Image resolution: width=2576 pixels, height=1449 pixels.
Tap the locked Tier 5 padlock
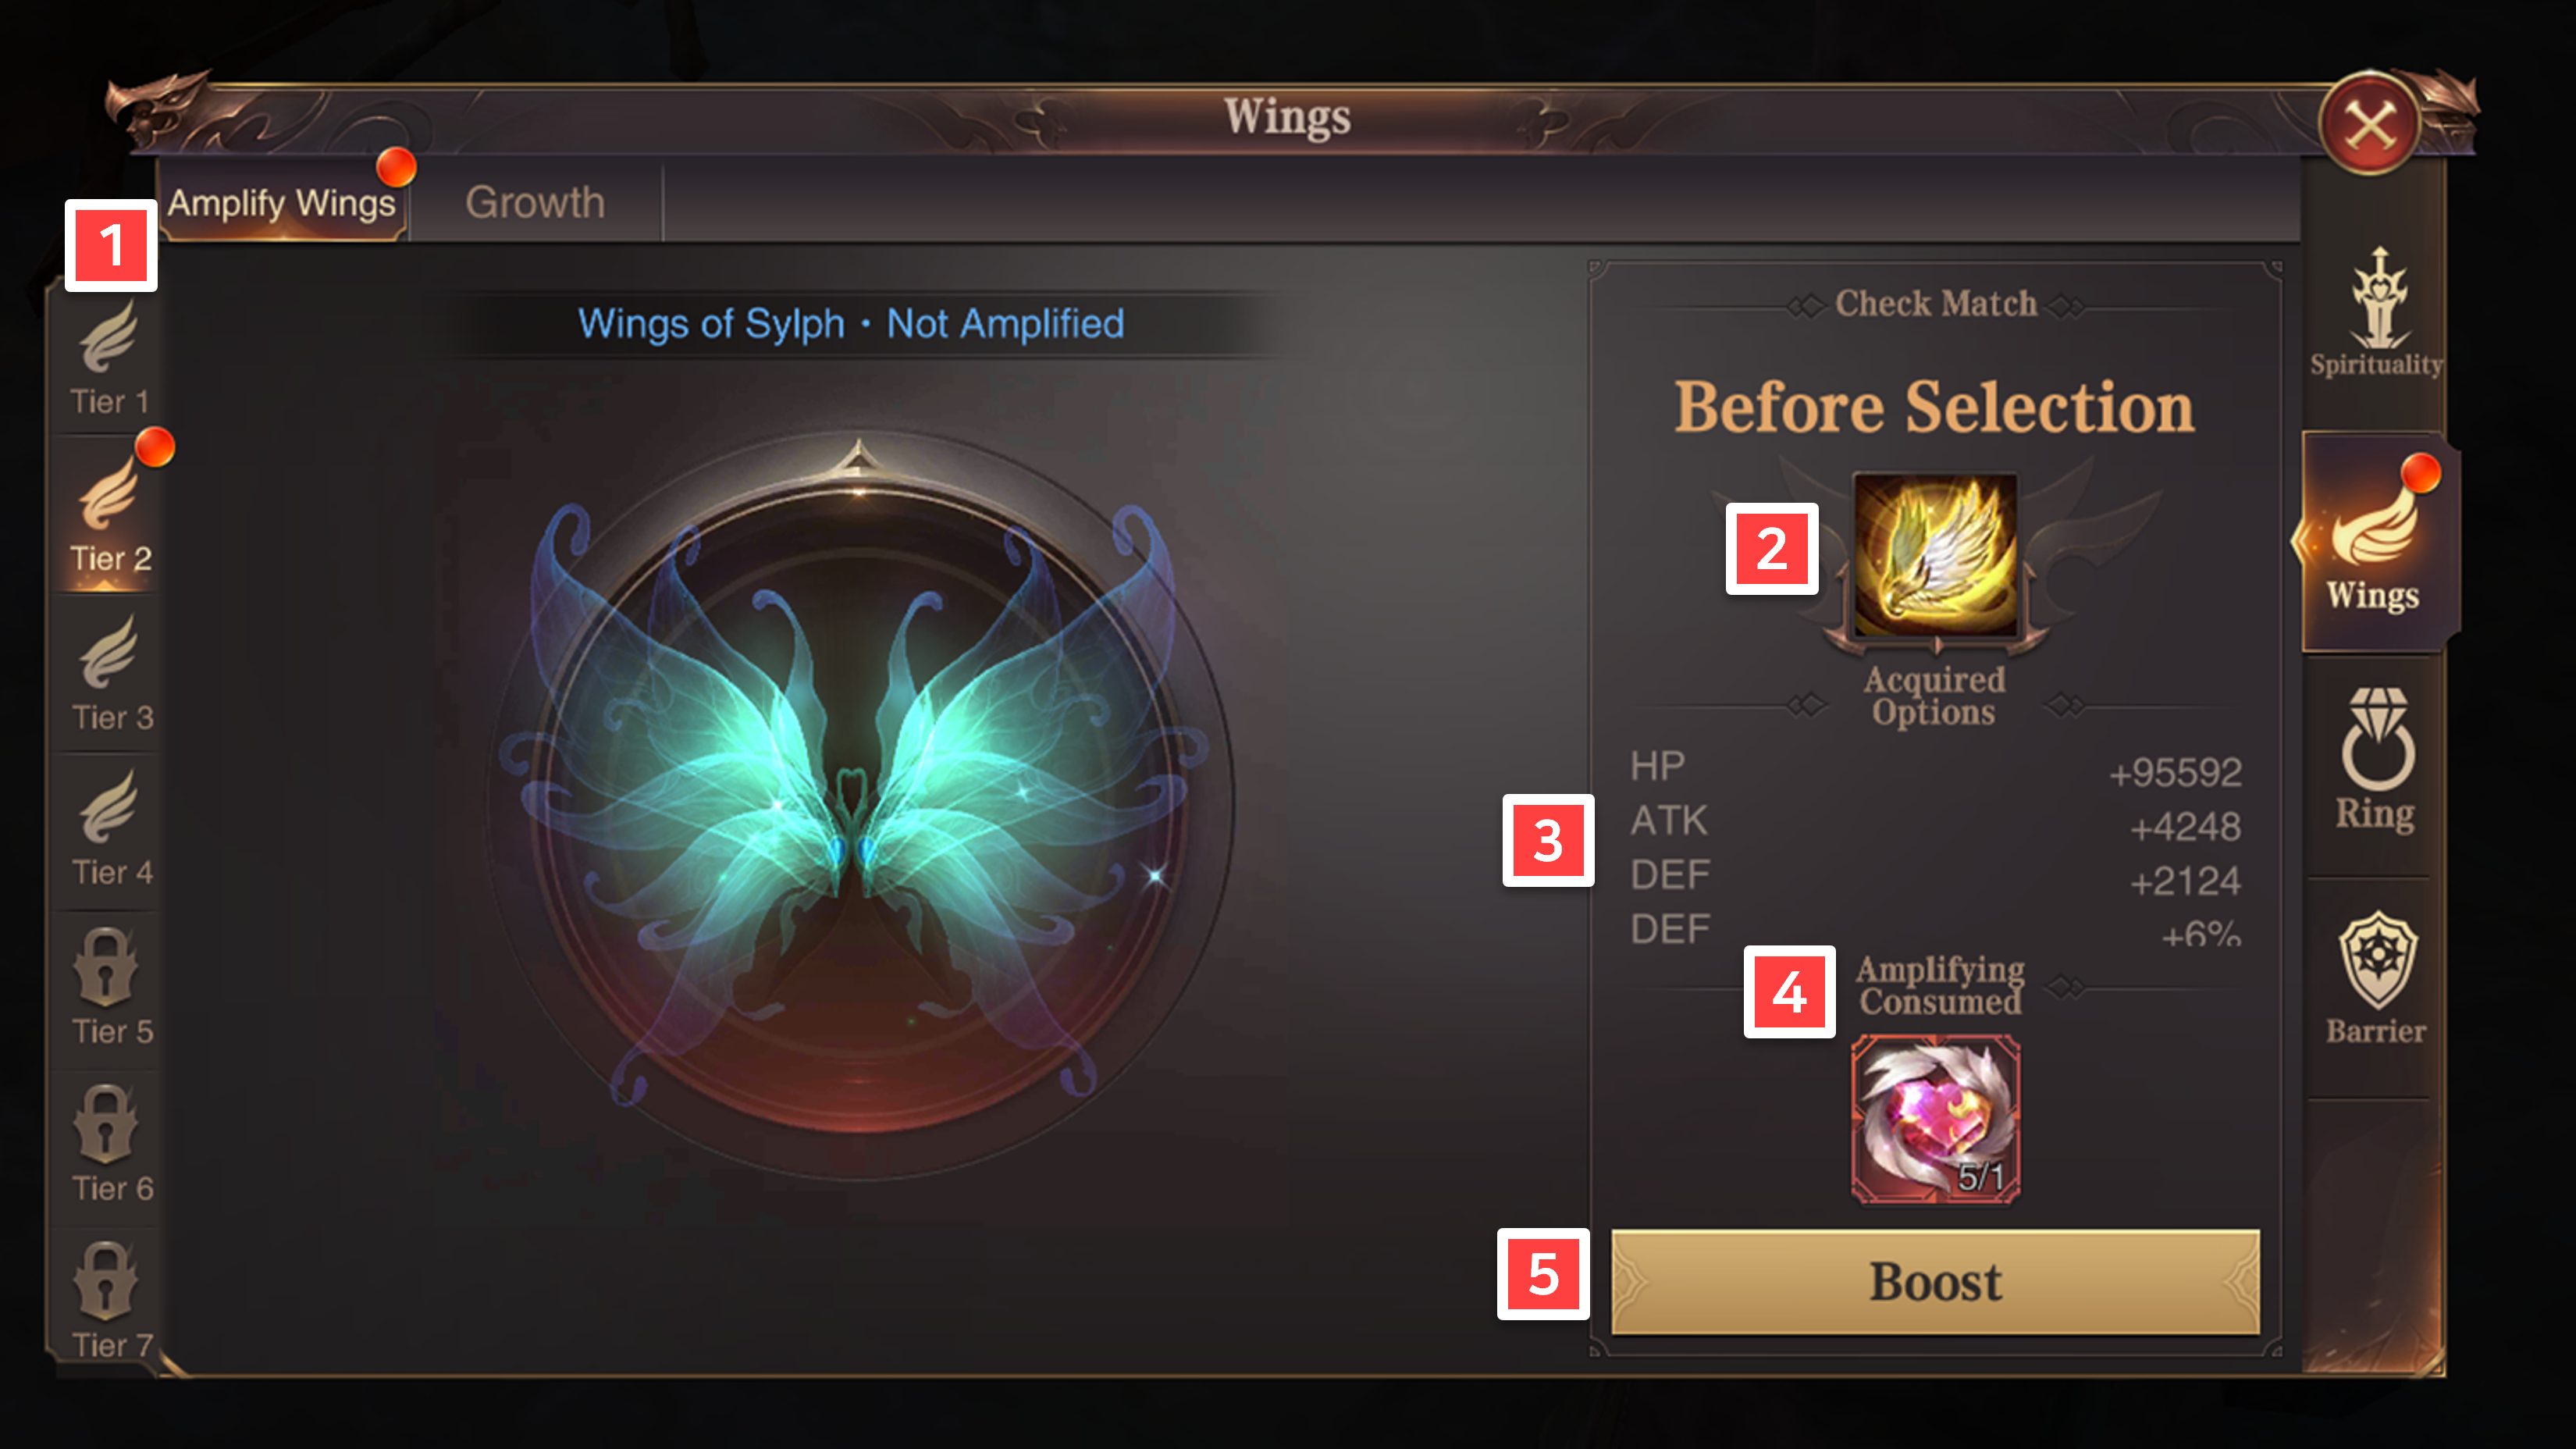pos(106,968)
